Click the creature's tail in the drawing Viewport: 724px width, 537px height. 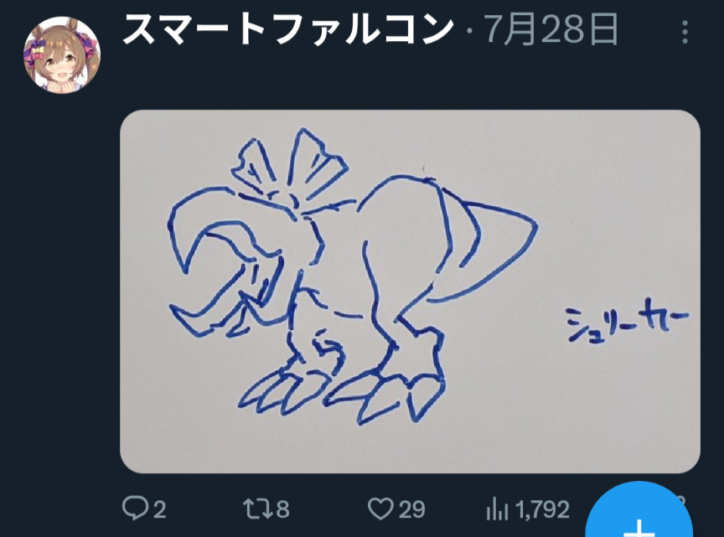click(485, 250)
